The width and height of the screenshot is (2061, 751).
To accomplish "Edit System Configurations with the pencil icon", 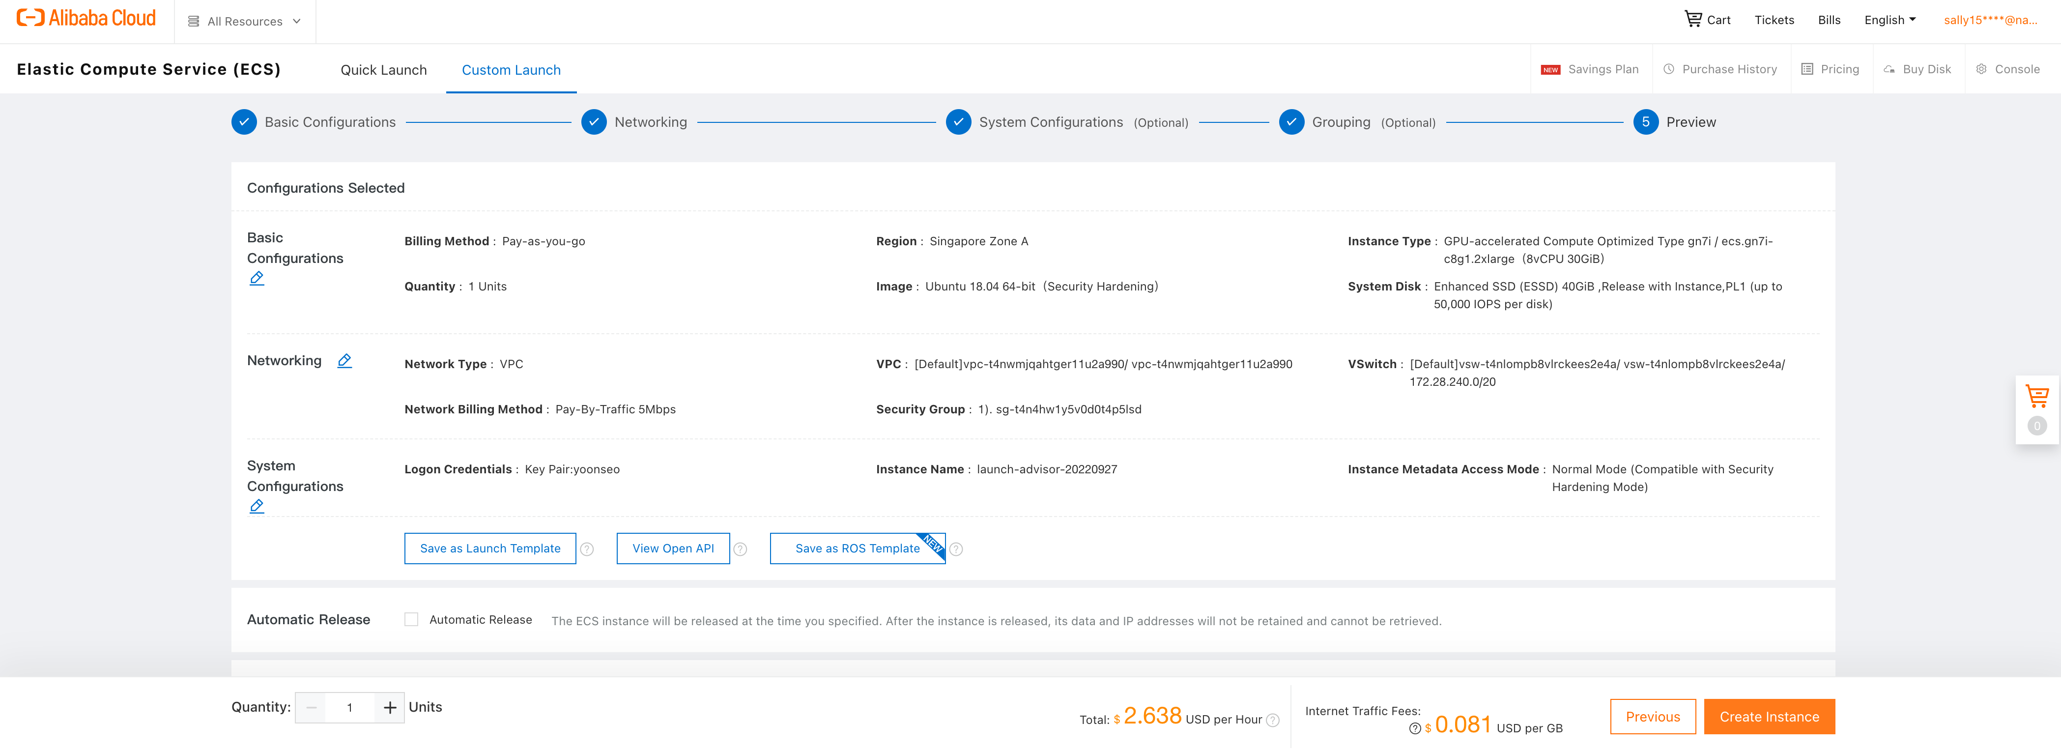I will click(257, 505).
